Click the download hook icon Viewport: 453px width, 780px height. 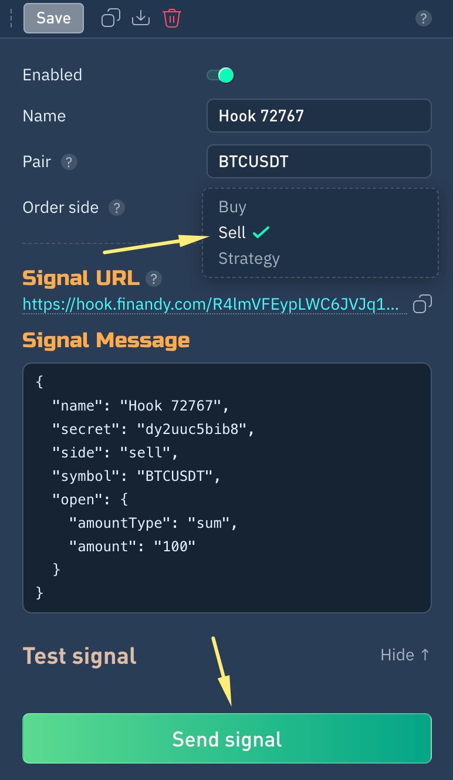tap(141, 18)
